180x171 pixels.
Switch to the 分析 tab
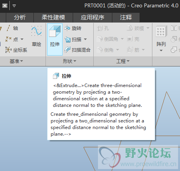coord(20,17)
